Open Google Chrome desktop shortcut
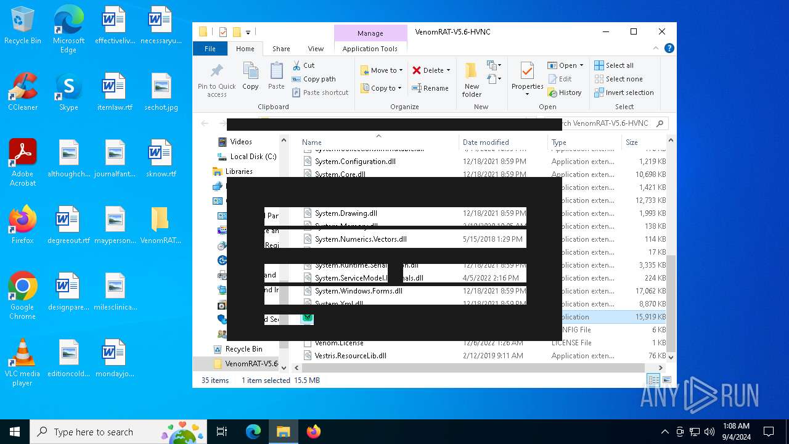Image resolution: width=789 pixels, height=444 pixels. [23, 296]
